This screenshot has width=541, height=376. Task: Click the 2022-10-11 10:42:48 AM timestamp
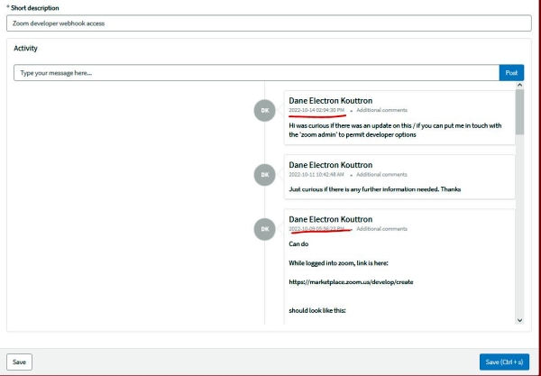coord(316,175)
